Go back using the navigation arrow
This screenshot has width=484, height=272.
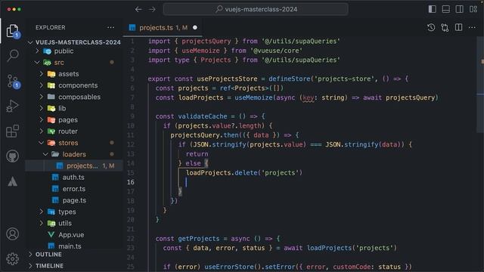pos(138,10)
